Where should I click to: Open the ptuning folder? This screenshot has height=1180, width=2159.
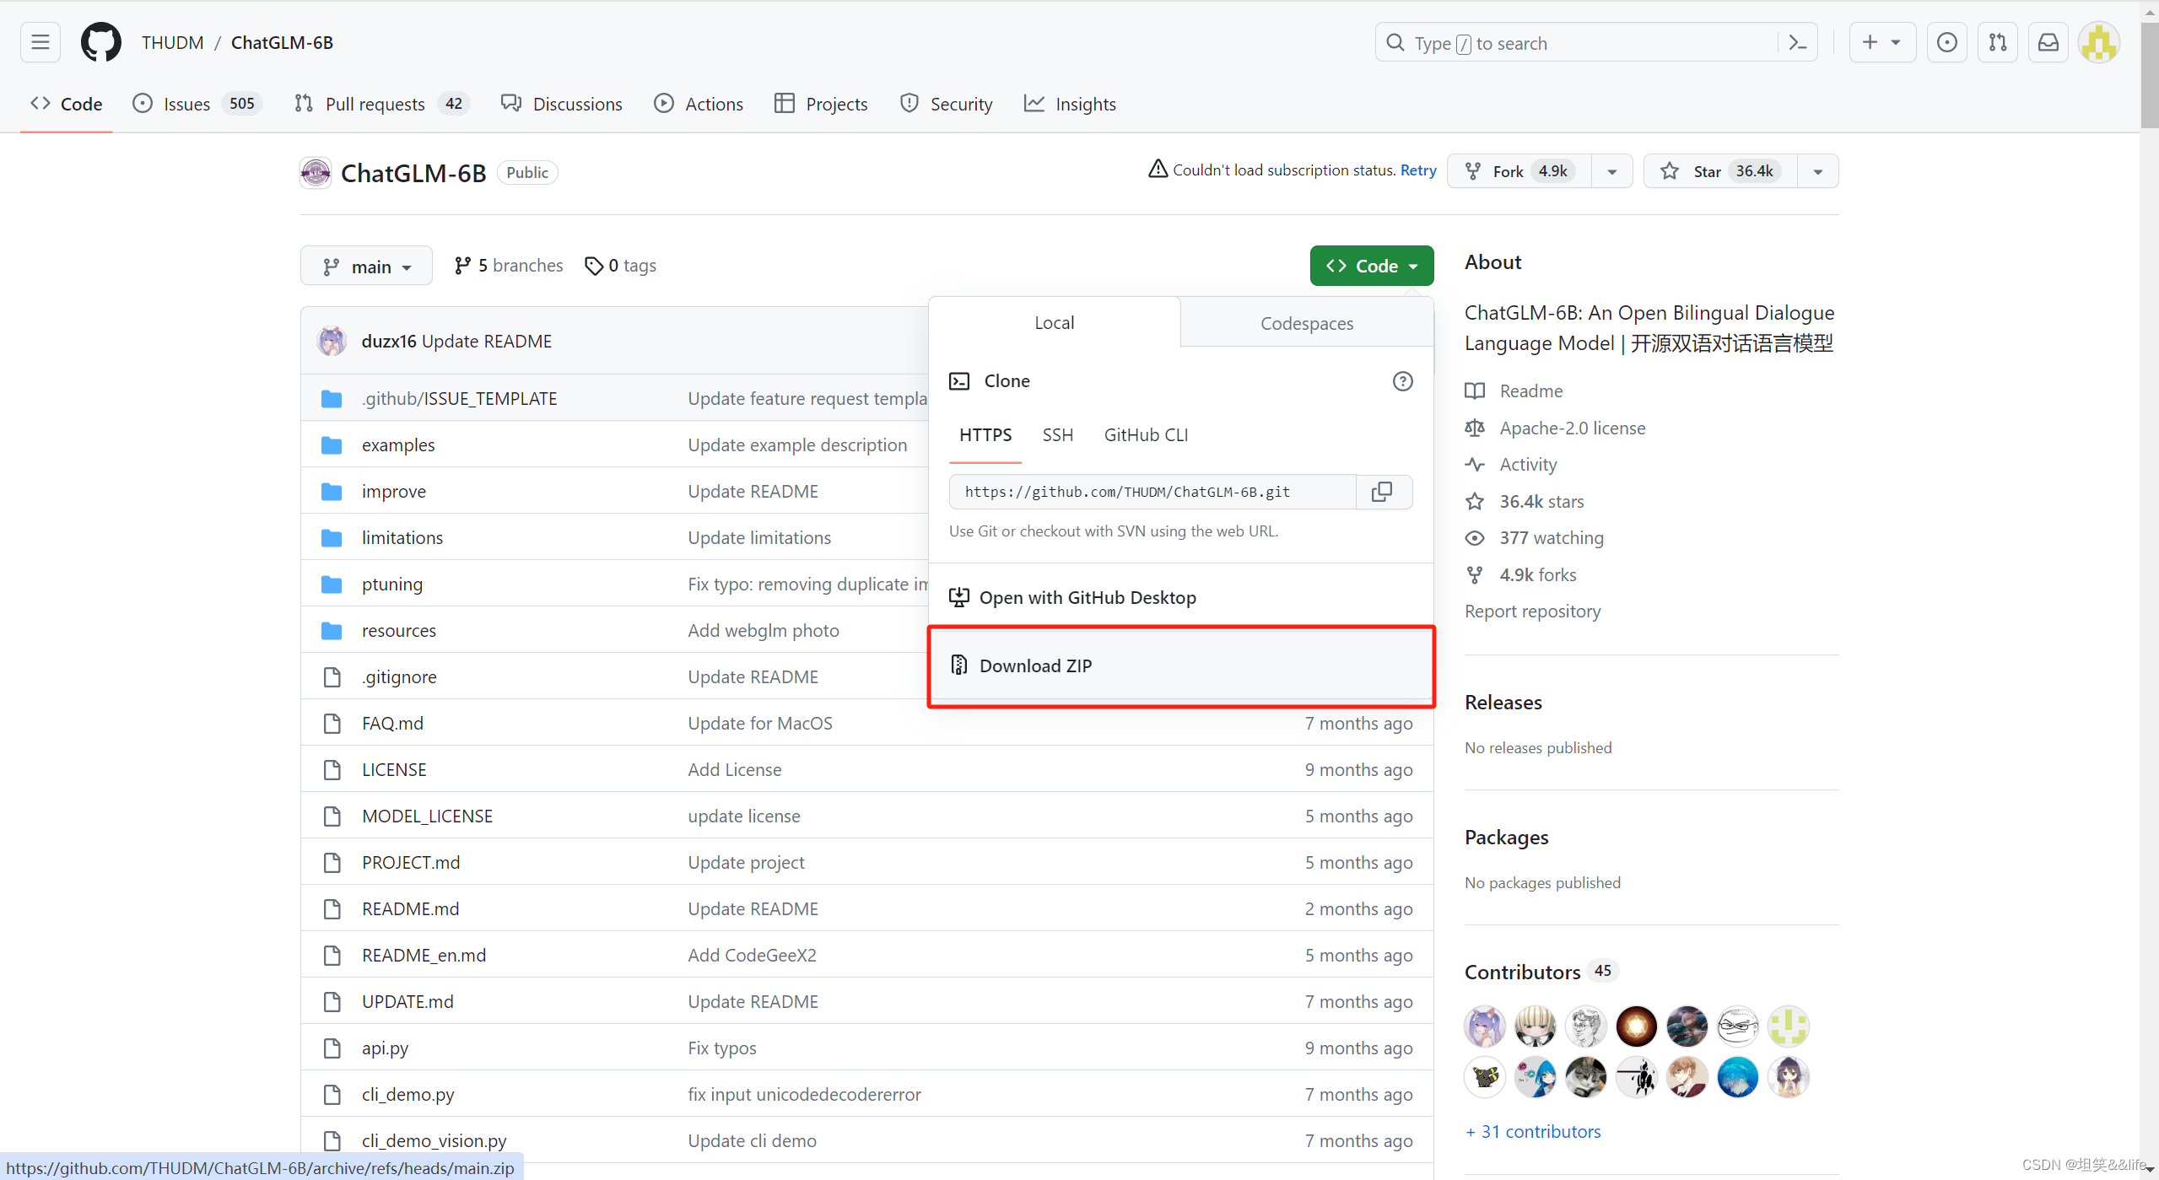pyautogui.click(x=392, y=584)
